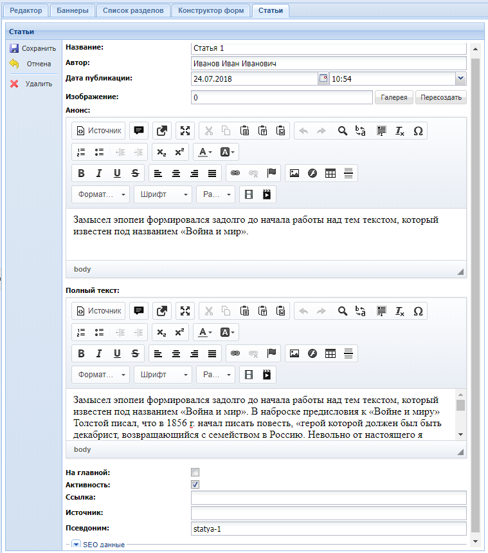This screenshot has height=553, width=488.
Task: Open Шрифт dropdown in Анонс editor
Action: click(x=163, y=194)
